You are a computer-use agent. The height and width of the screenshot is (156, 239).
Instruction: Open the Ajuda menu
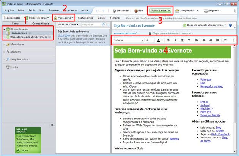pos(85,10)
